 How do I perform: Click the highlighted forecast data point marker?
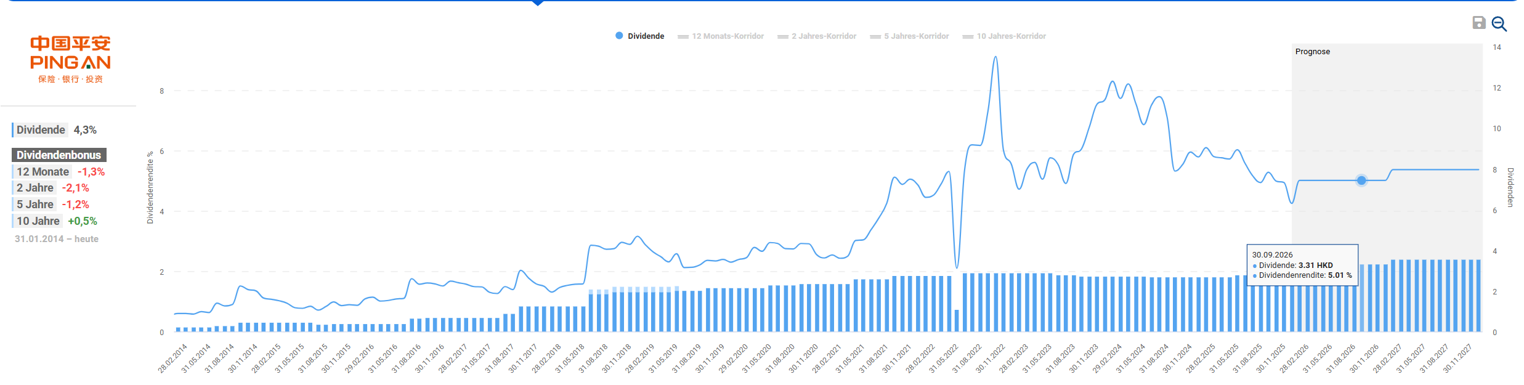(x=1361, y=180)
